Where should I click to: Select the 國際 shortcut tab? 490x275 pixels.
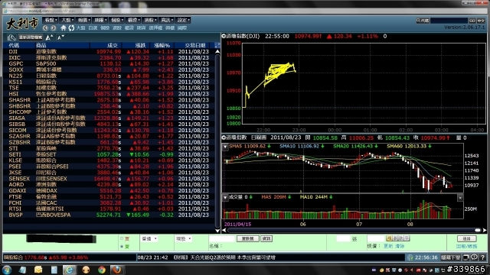point(182,28)
